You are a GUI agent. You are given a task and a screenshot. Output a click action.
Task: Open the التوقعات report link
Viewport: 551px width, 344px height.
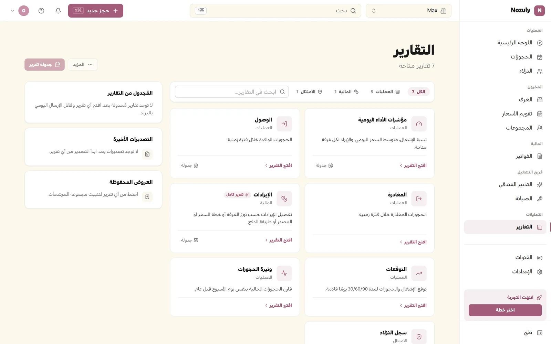click(413, 305)
